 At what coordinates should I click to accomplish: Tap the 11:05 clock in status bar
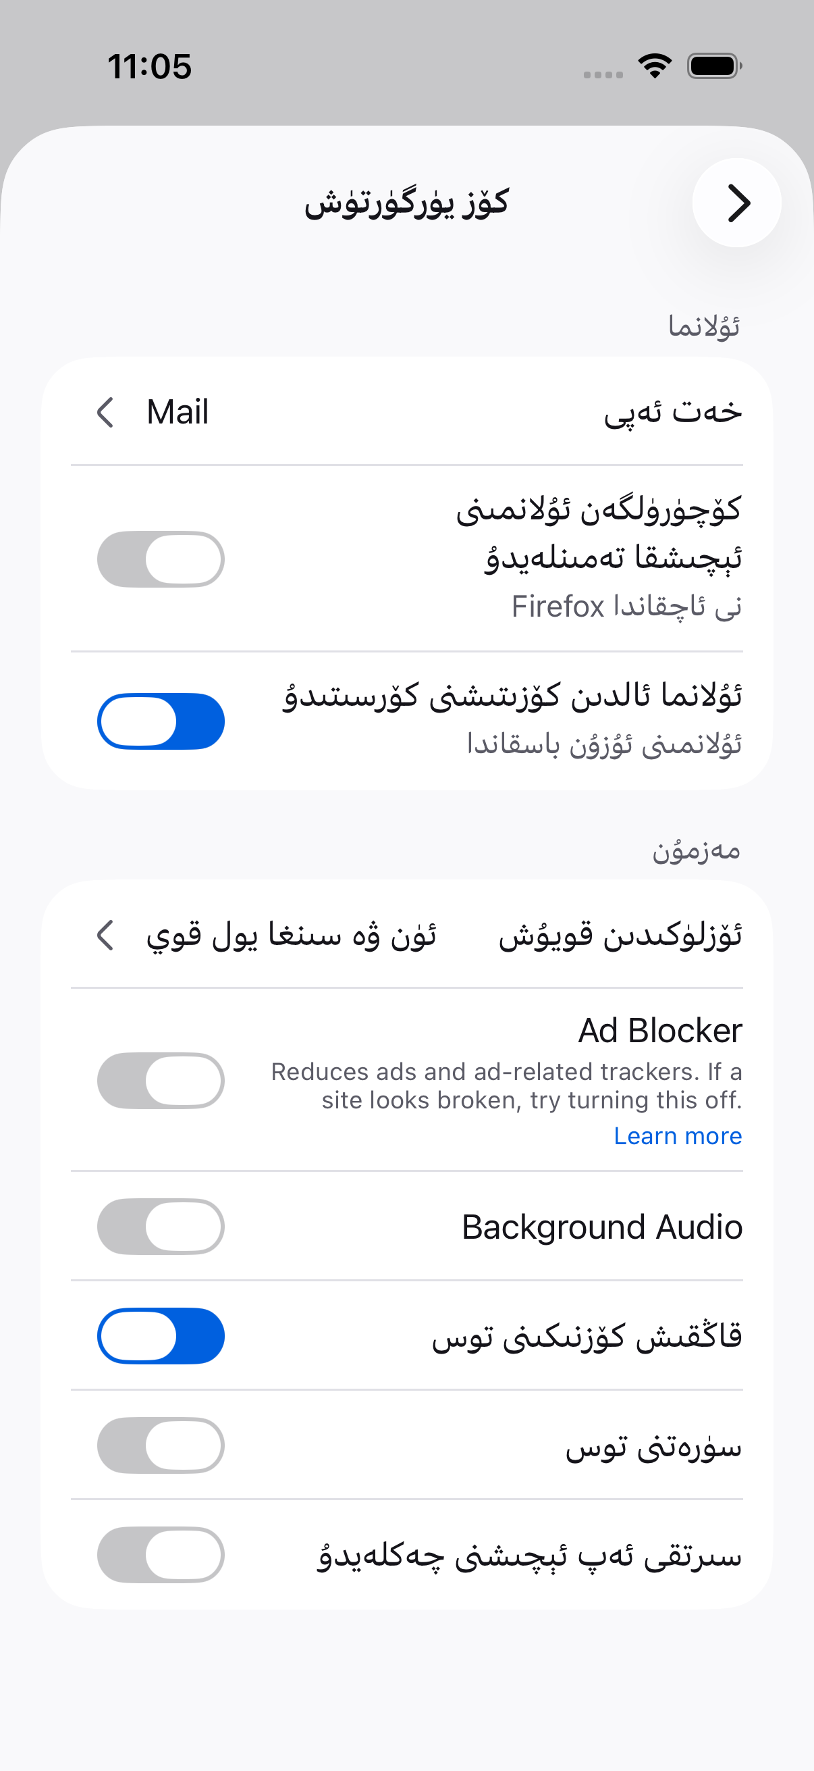150,67
